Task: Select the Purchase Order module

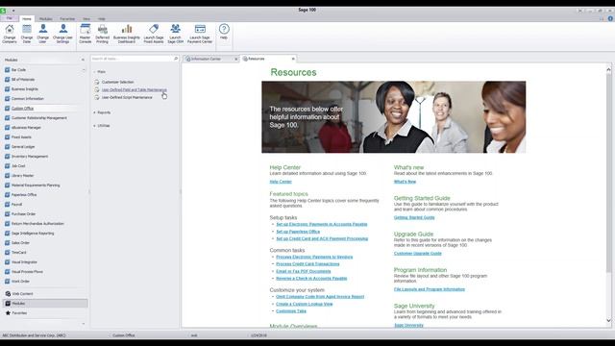Action: click(23, 214)
